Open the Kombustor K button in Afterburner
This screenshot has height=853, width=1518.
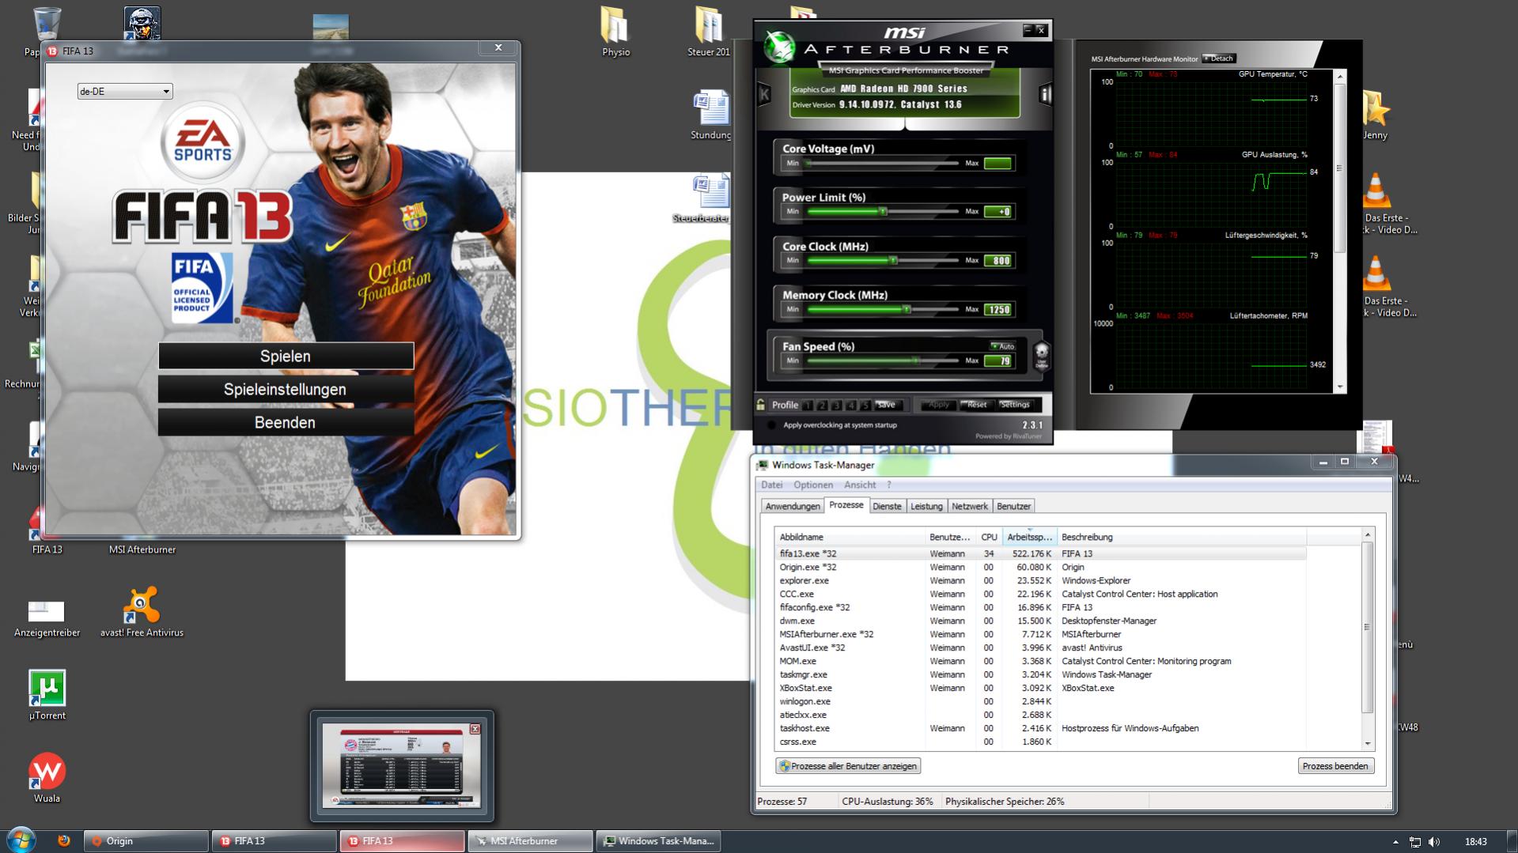coord(764,95)
